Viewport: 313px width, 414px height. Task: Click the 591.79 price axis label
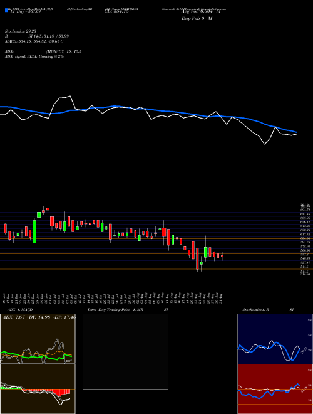tap(305, 242)
